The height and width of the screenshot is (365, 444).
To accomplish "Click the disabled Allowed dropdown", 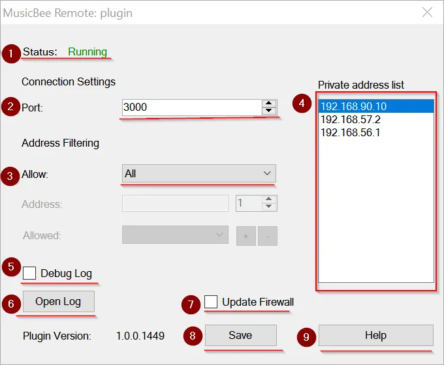I will pyautogui.click(x=175, y=235).
